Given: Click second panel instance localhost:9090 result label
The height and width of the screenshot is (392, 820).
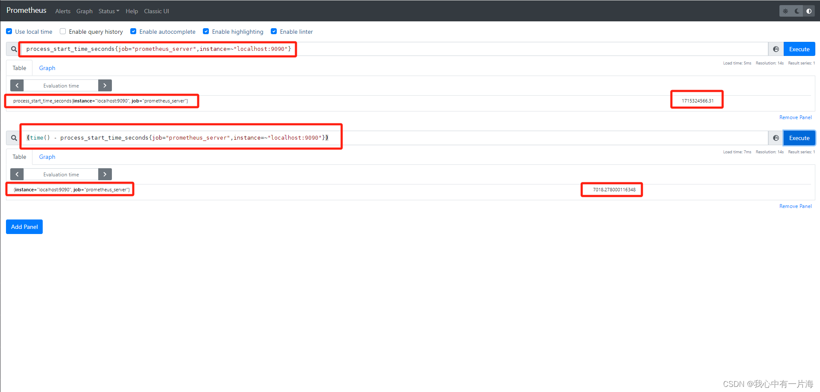Looking at the screenshot, I should (x=72, y=190).
